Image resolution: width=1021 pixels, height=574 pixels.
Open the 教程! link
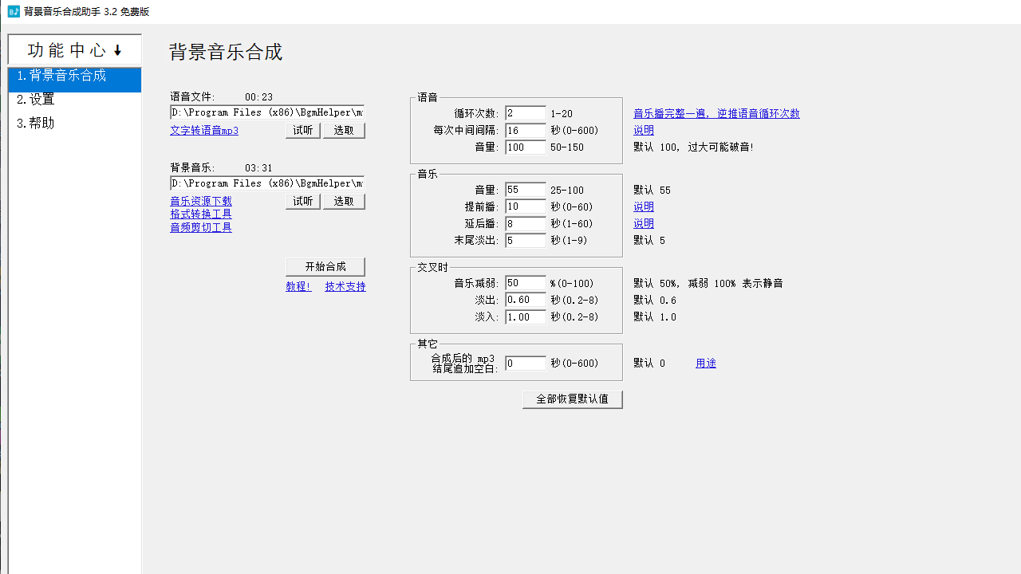point(298,286)
